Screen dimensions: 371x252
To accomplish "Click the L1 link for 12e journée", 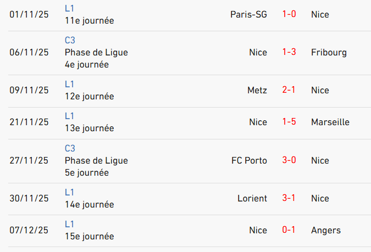I will 69,84.
